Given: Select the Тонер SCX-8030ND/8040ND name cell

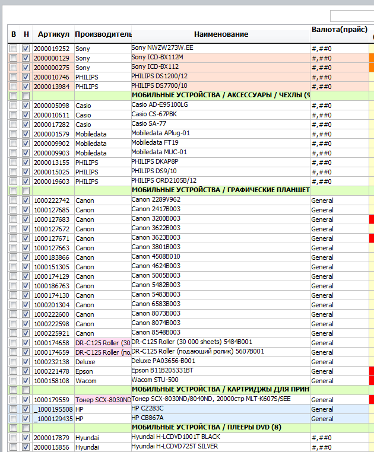Looking at the screenshot, I should pos(221,399).
